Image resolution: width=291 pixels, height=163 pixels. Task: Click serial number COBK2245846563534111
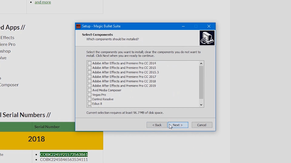click(64, 159)
